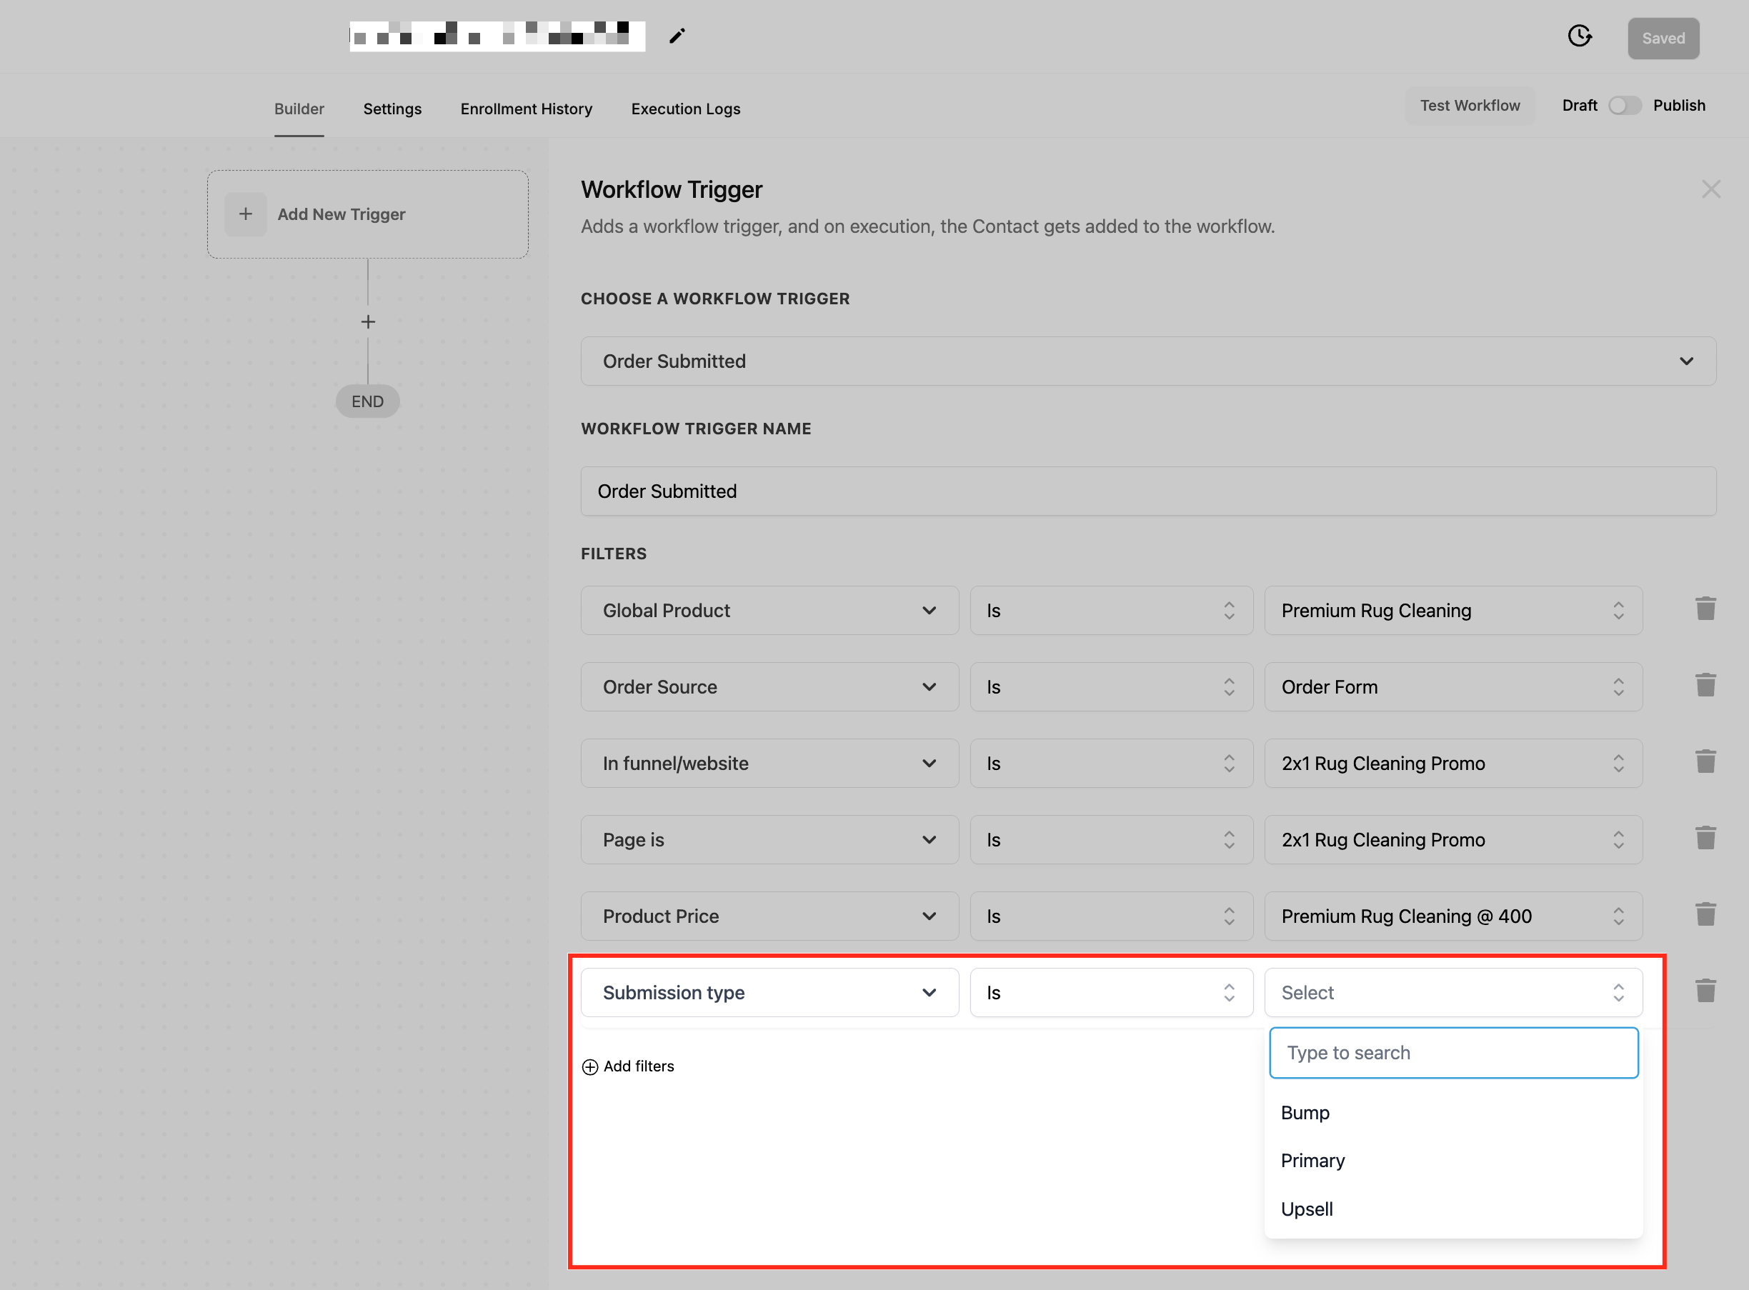Click the Test Workflow button
The image size is (1749, 1290).
[1470, 106]
